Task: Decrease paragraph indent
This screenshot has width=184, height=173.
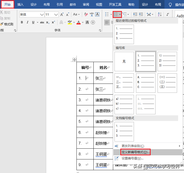Action: pyautogui.click(x=135, y=14)
